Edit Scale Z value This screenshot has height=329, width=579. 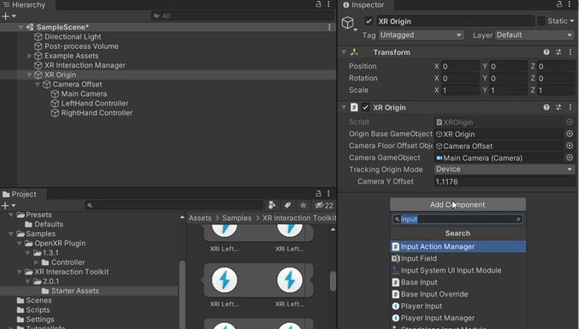(x=556, y=90)
